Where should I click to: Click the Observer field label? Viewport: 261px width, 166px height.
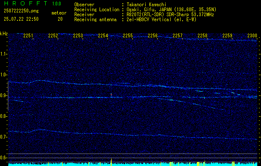pos(84,5)
